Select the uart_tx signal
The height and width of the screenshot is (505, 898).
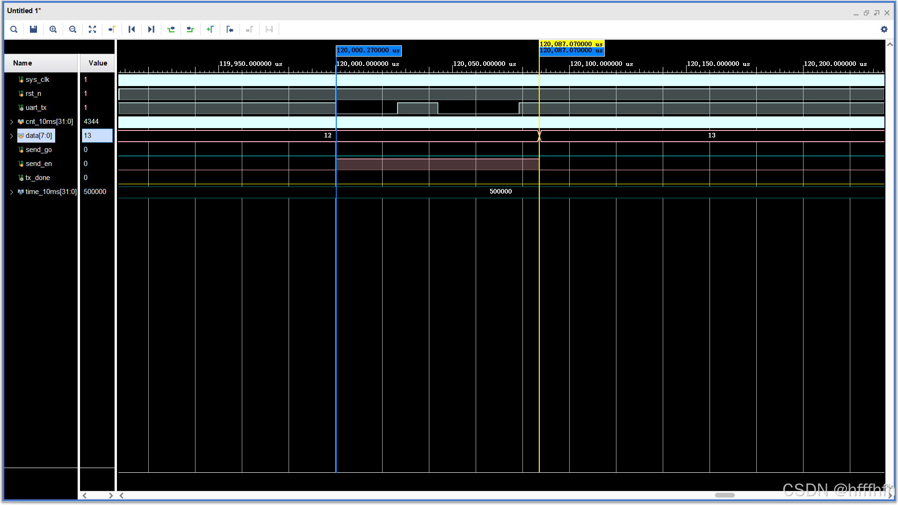point(36,108)
